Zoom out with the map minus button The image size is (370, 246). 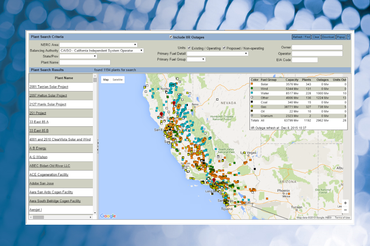pos(345,210)
